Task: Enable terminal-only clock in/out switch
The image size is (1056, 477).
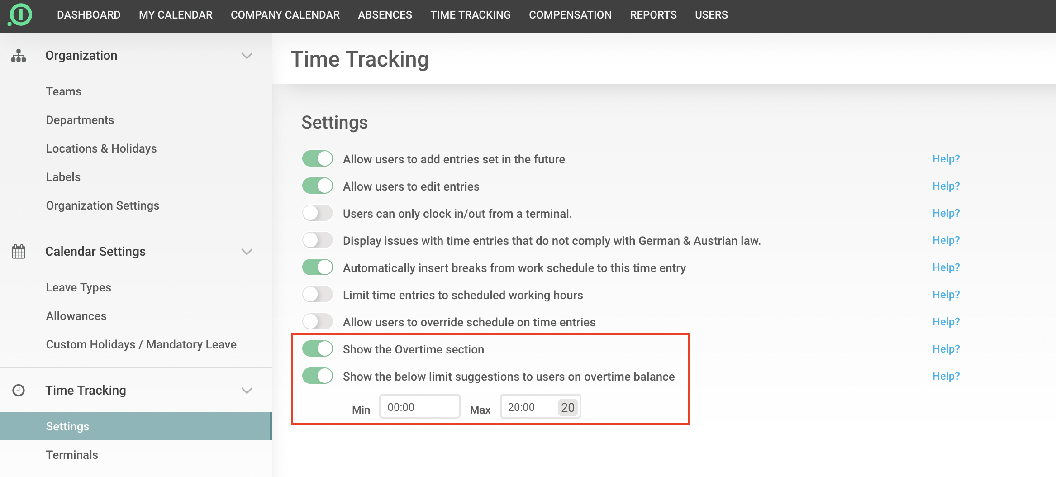Action: tap(318, 213)
